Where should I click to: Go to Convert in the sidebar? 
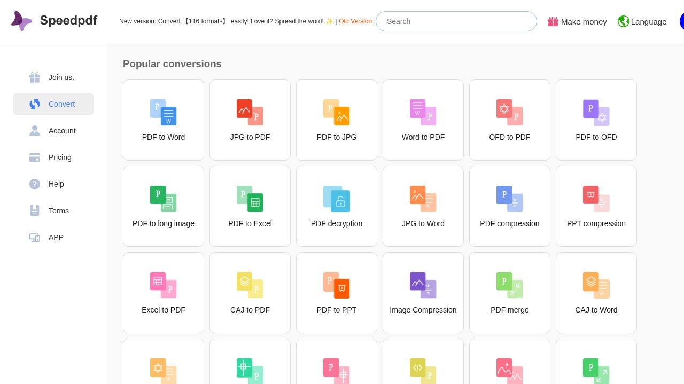53,104
